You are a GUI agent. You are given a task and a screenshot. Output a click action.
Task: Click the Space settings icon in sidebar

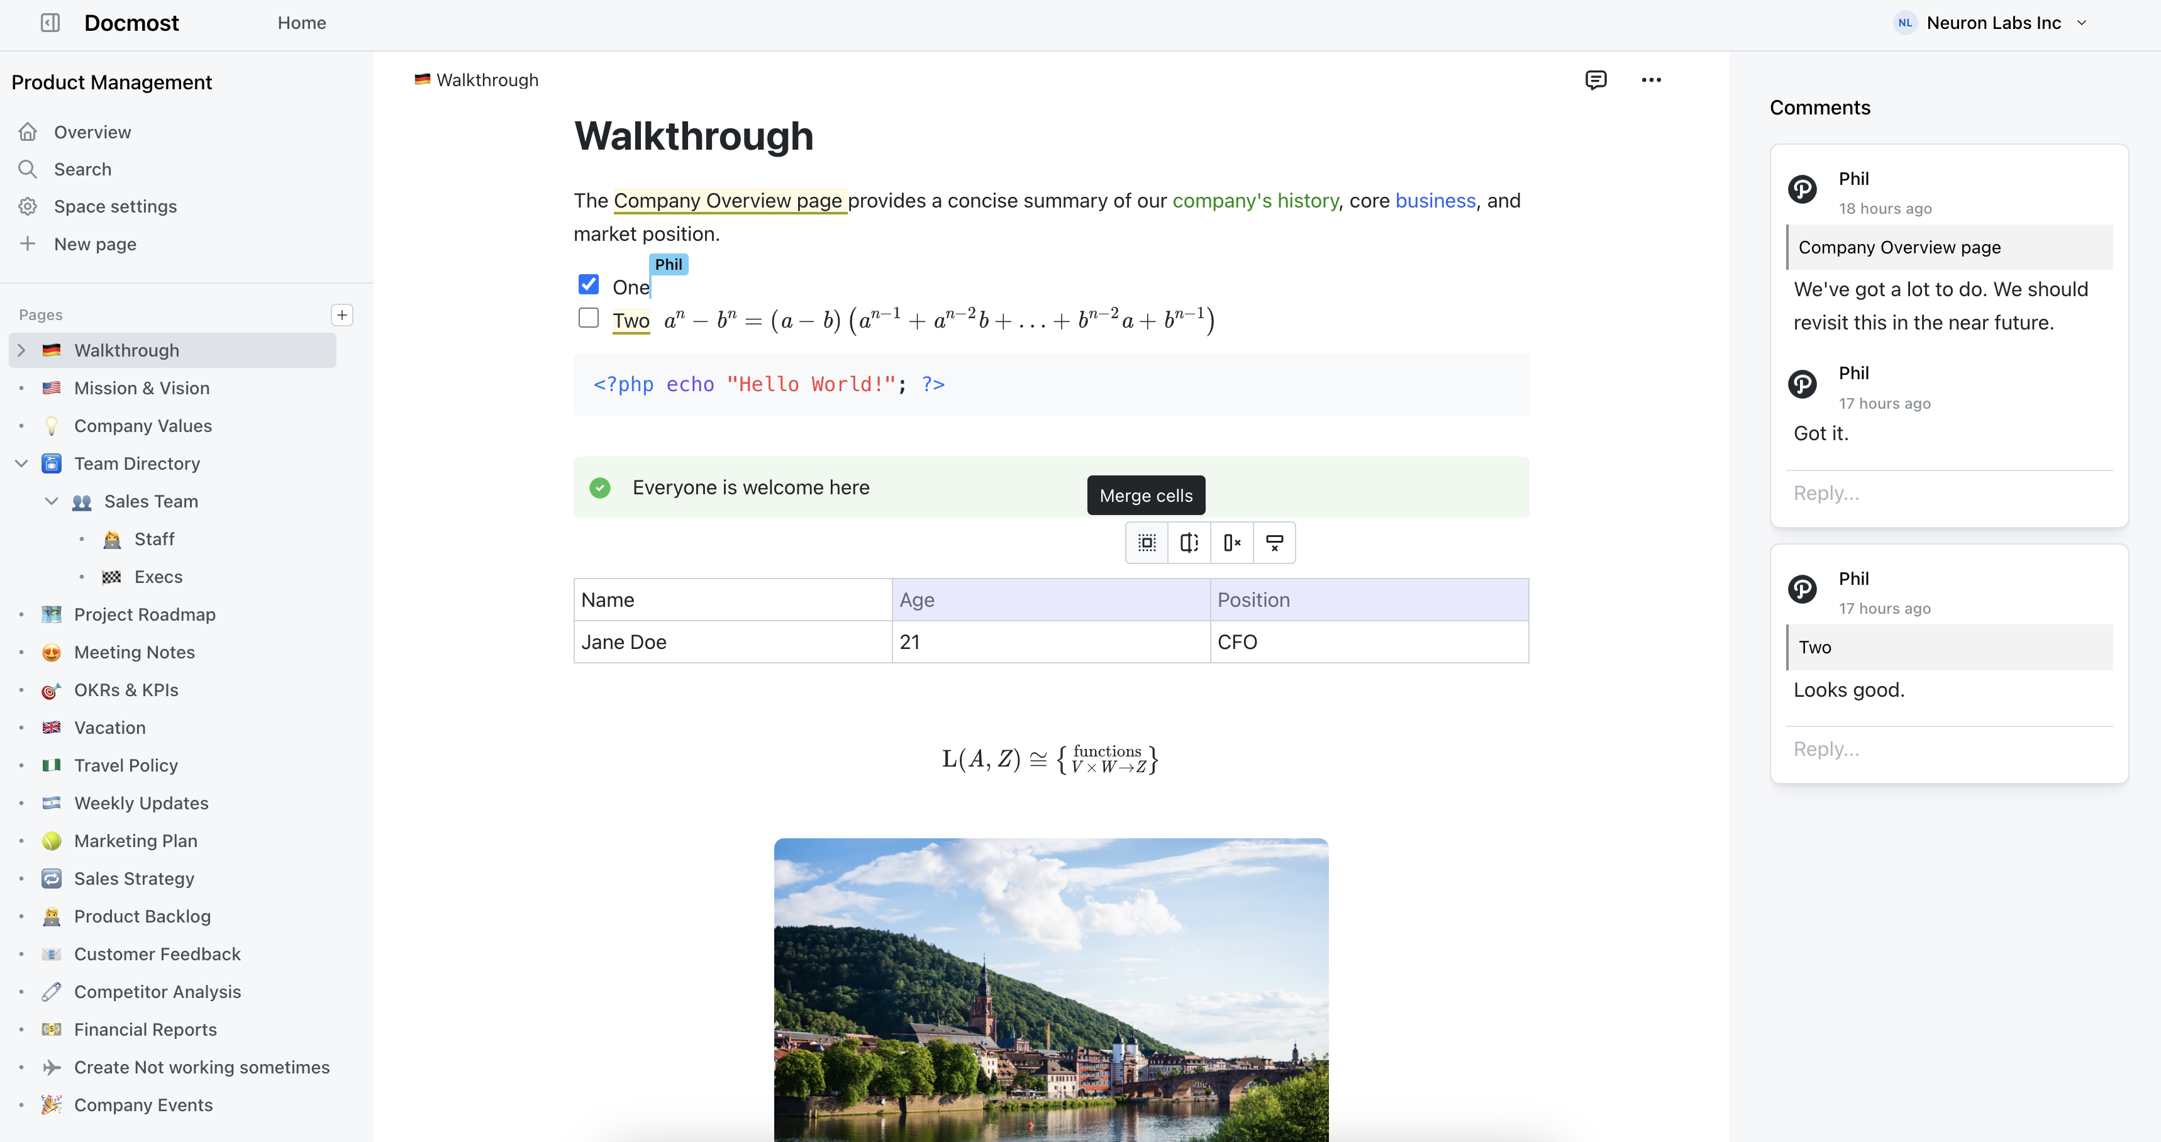tap(27, 206)
